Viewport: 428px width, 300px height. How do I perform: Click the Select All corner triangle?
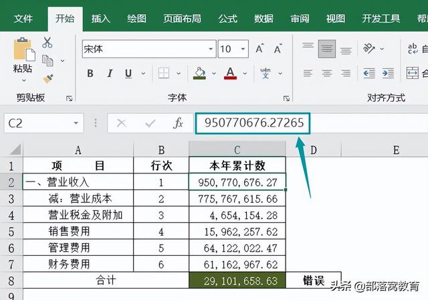(x=15, y=149)
